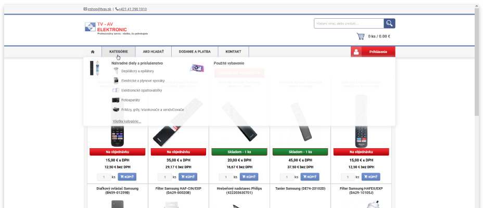This screenshot has width=483, height=208.
Task: Click the Náhradné diely remote control image
Action: 94,68
